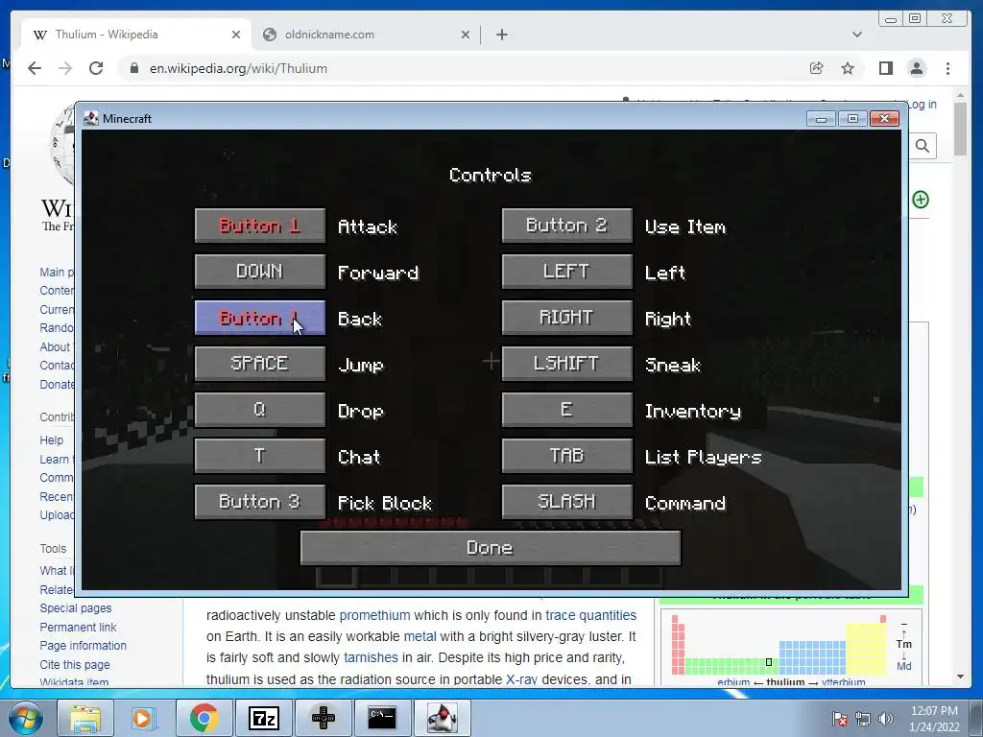Close the Thulium Wikipedia tab
This screenshot has width=983, height=737.
point(236,35)
